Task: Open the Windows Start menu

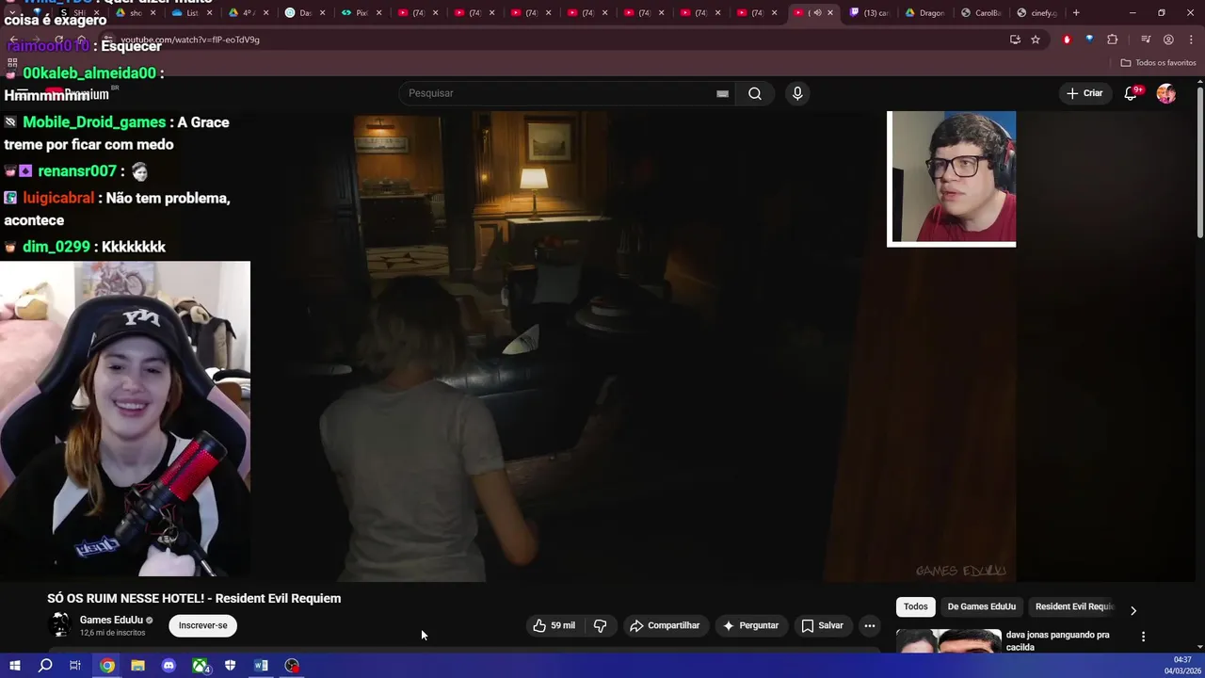Action: [x=14, y=666]
